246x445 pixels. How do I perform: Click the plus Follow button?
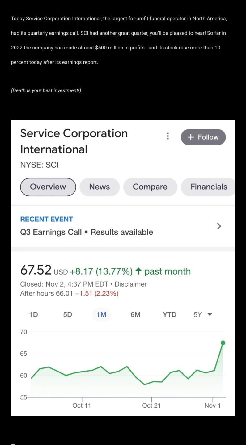point(203,137)
